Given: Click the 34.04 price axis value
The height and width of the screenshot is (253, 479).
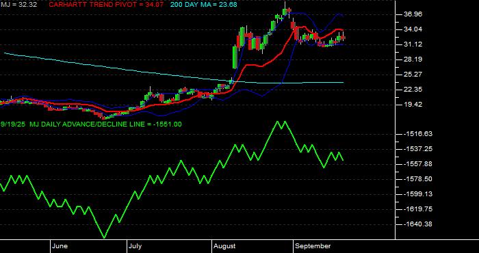Looking at the screenshot, I should 413,29.
